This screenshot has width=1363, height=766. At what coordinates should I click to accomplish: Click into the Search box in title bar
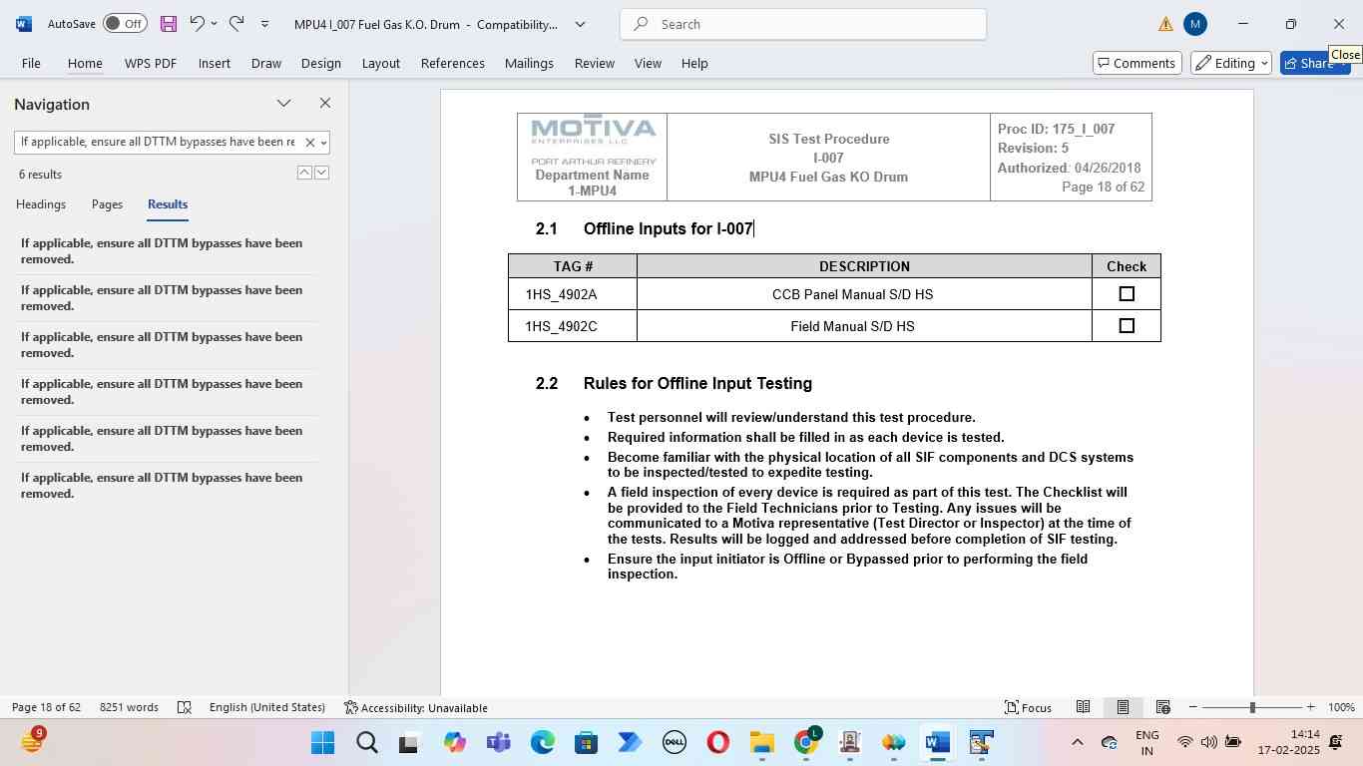[803, 24]
